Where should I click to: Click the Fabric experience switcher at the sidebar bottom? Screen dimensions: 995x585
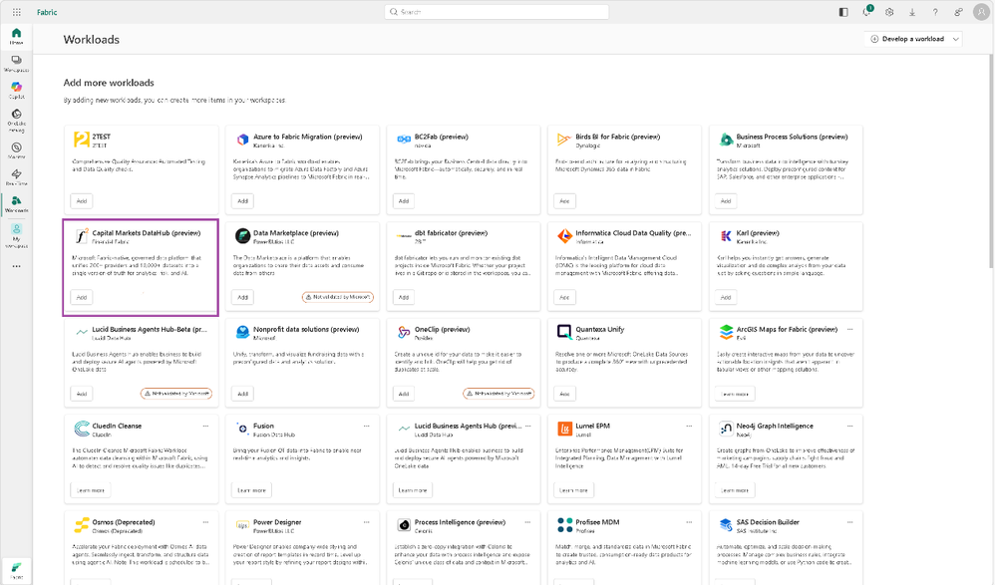(17, 569)
